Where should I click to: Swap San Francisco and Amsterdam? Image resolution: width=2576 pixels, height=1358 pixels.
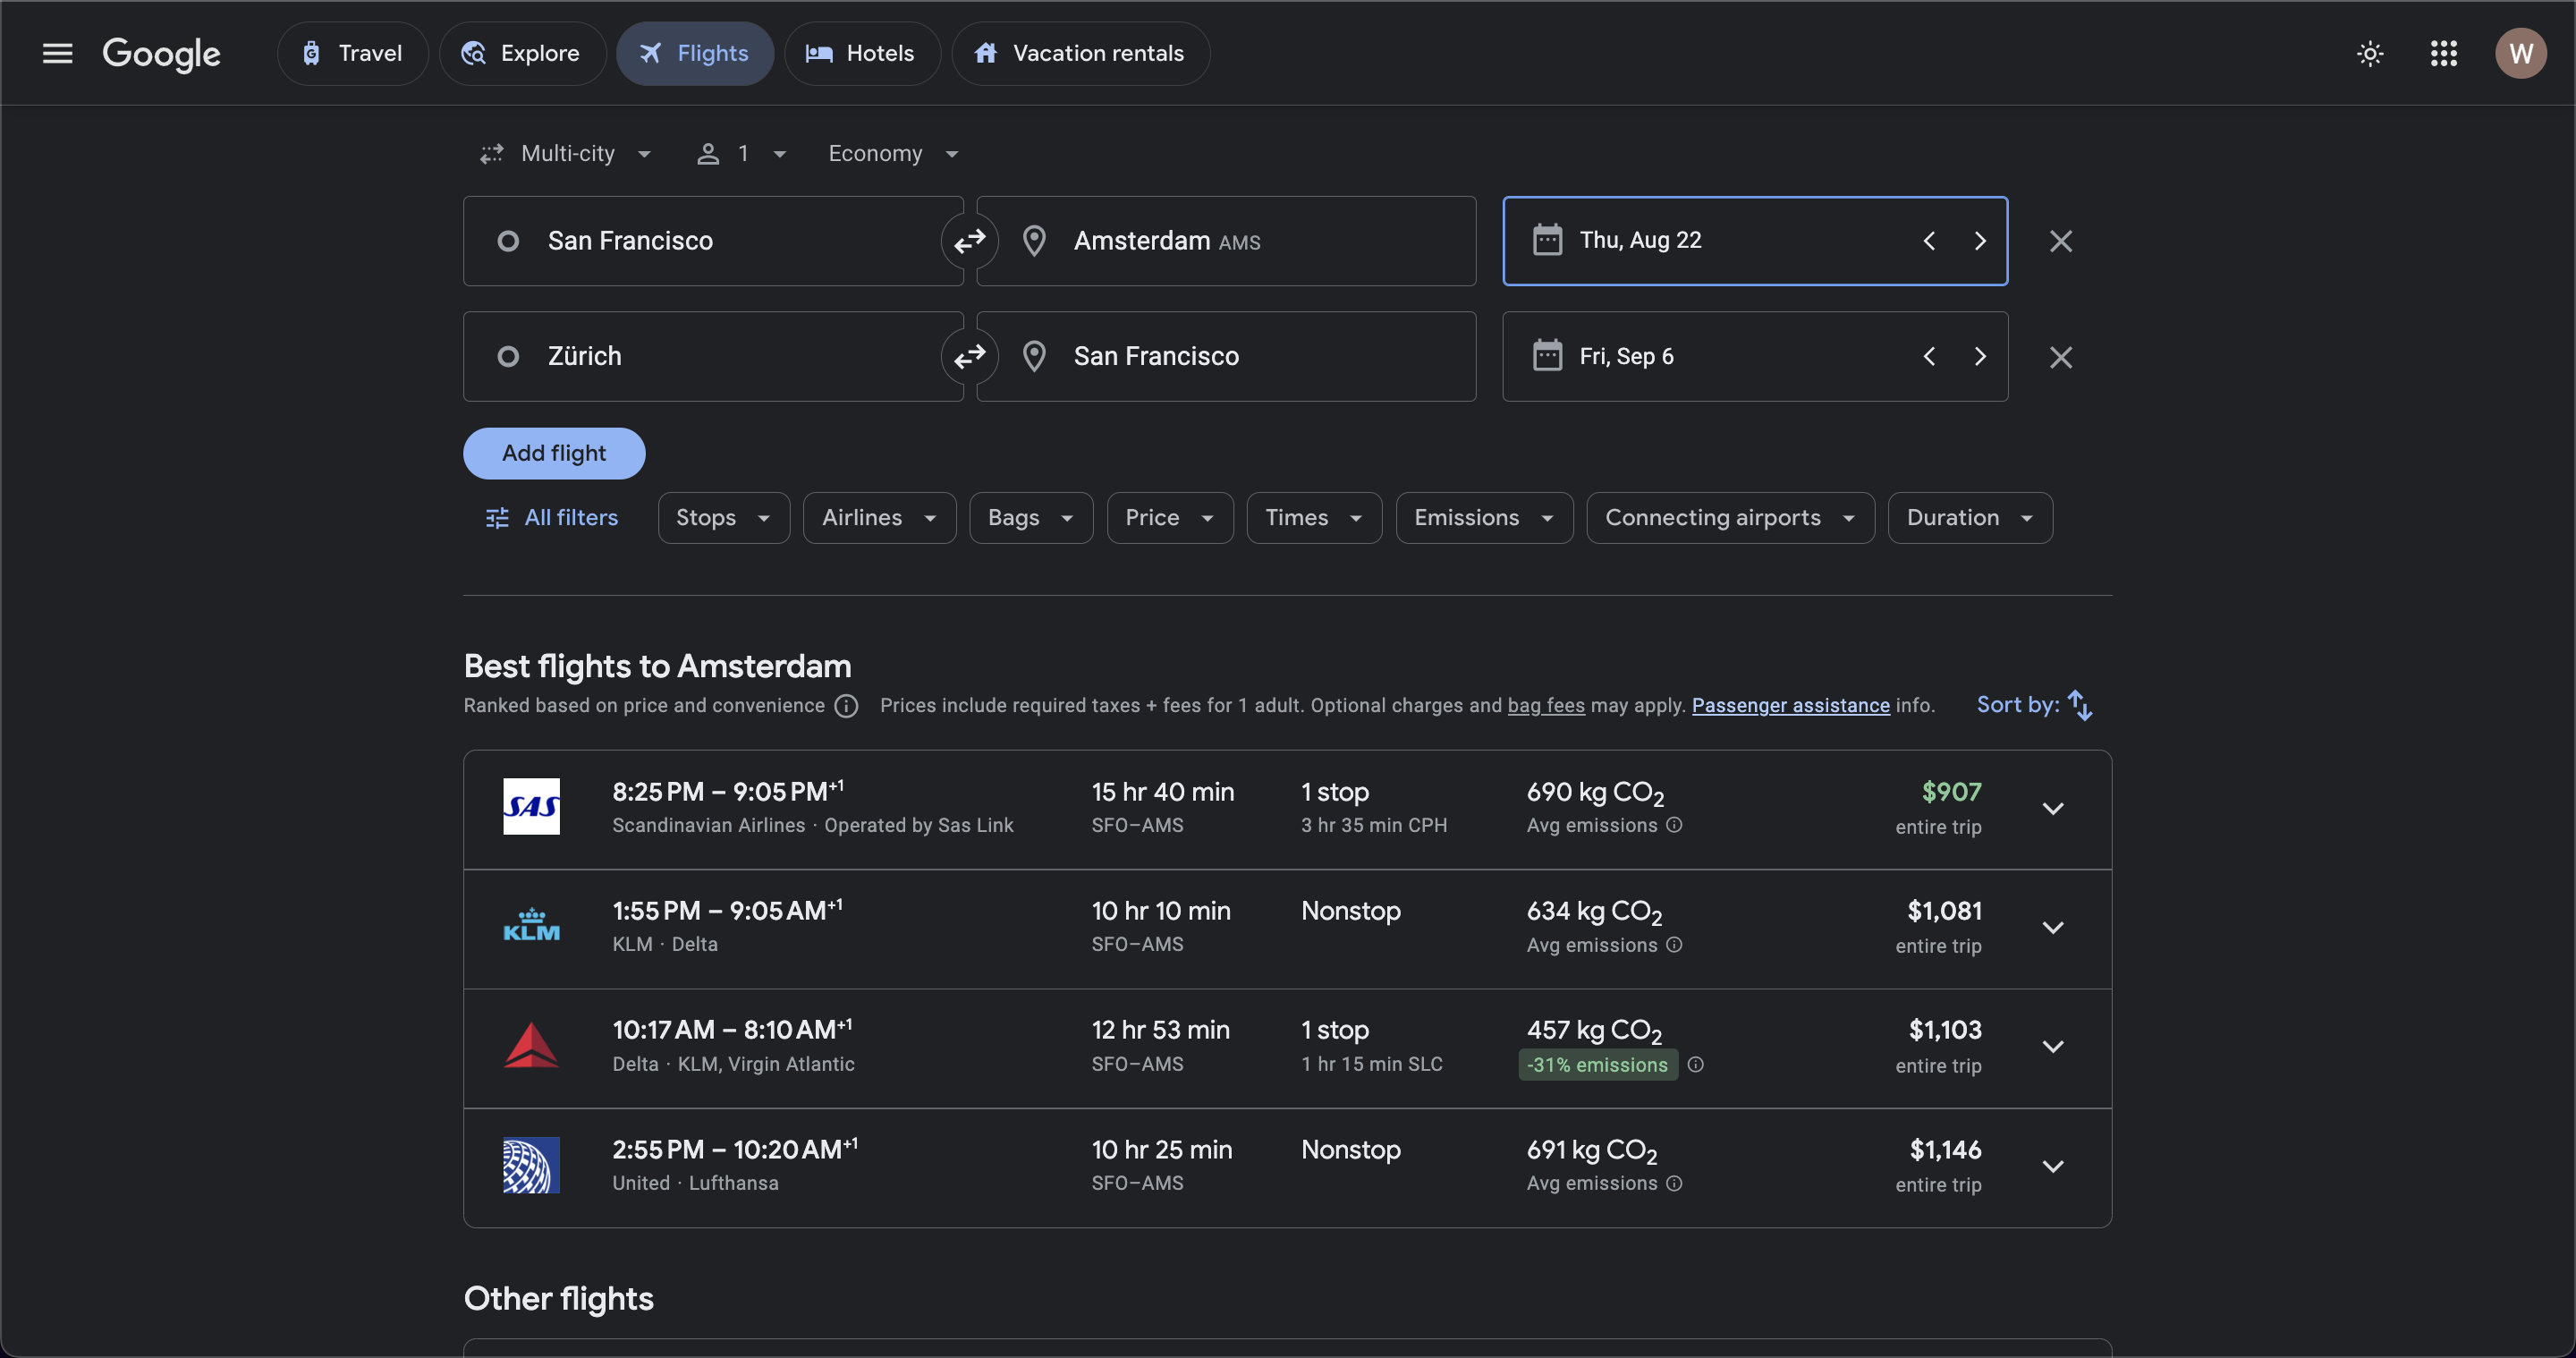coord(969,241)
